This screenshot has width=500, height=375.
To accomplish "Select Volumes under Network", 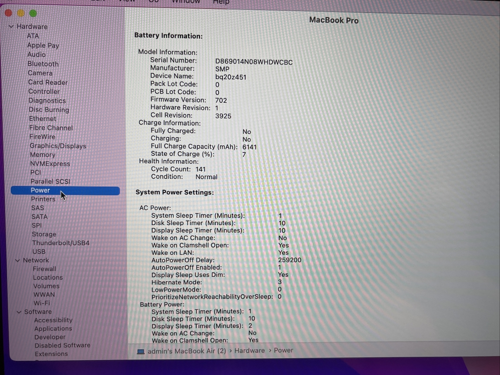I will (46, 286).
